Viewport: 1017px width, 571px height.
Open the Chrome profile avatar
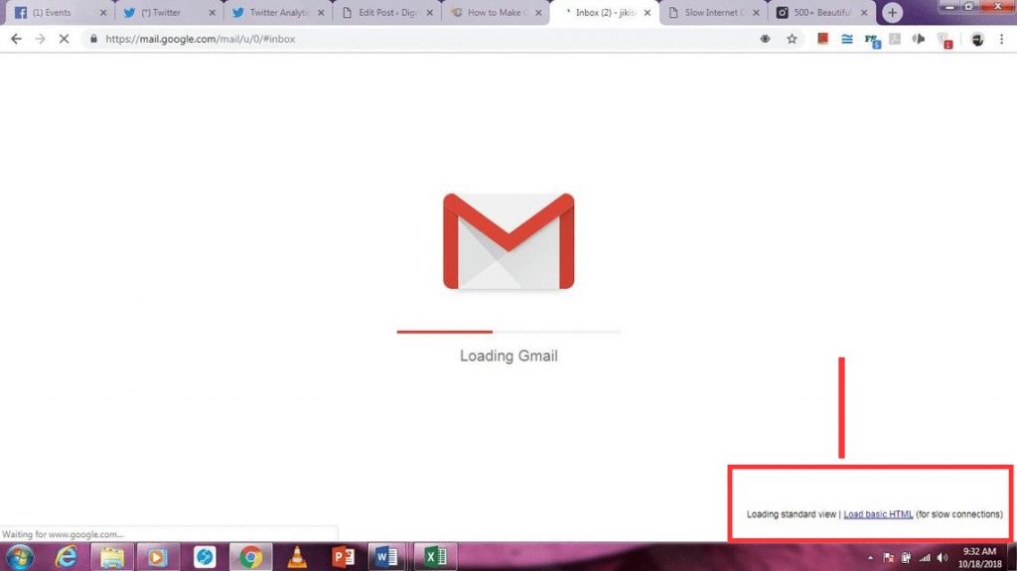[977, 39]
